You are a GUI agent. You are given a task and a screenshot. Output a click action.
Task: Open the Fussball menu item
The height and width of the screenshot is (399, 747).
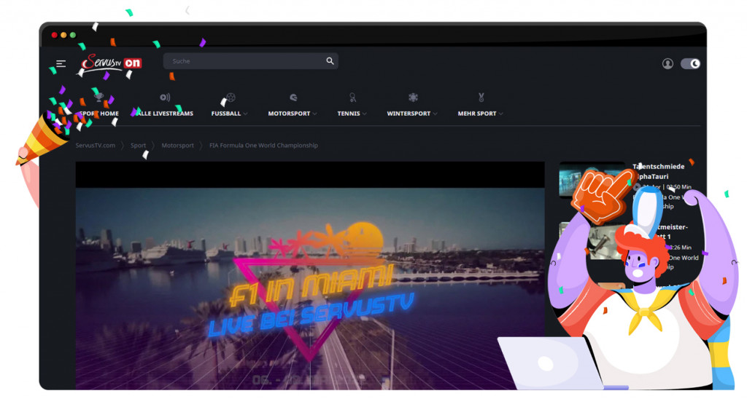tap(226, 113)
